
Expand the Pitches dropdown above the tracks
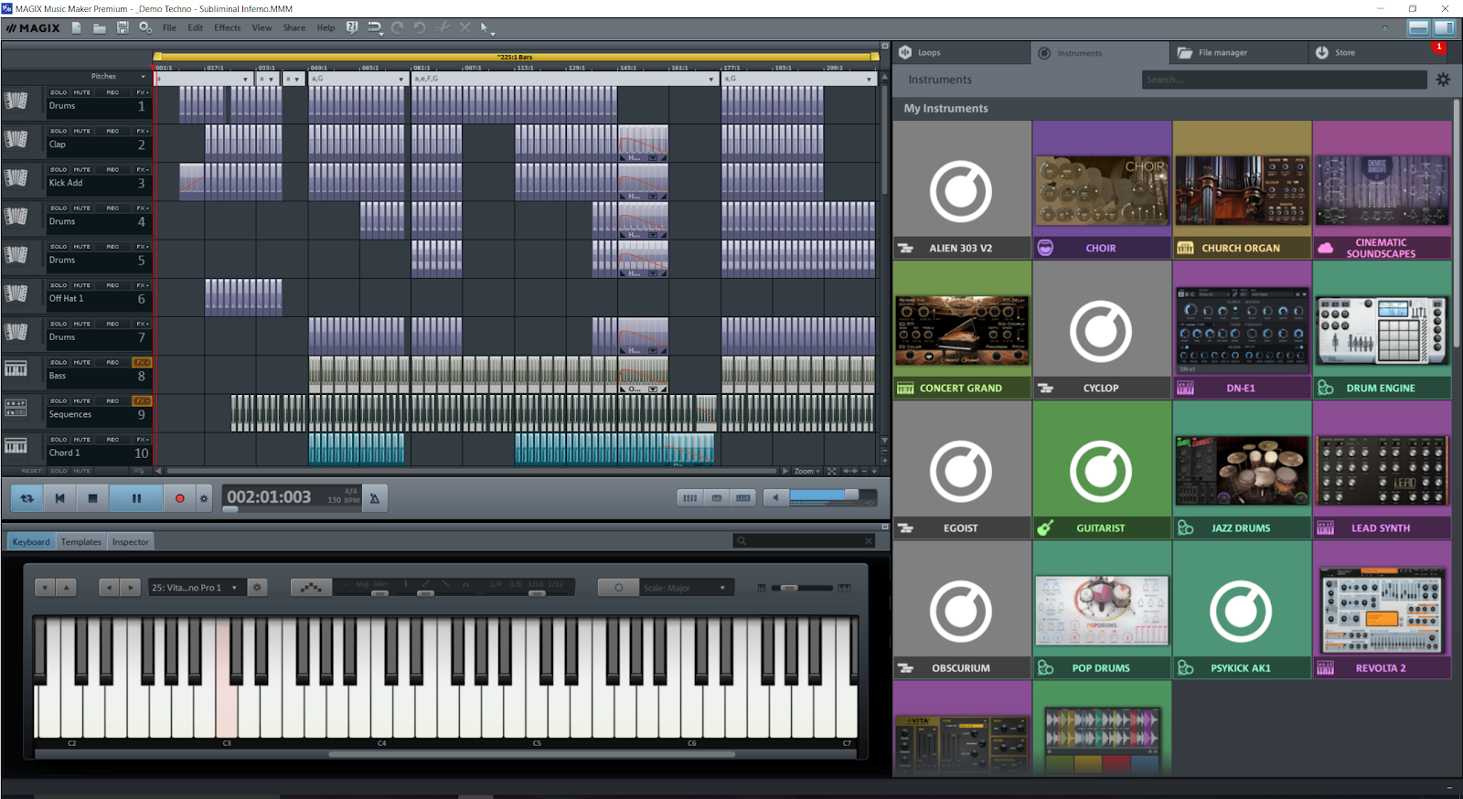[x=143, y=77]
